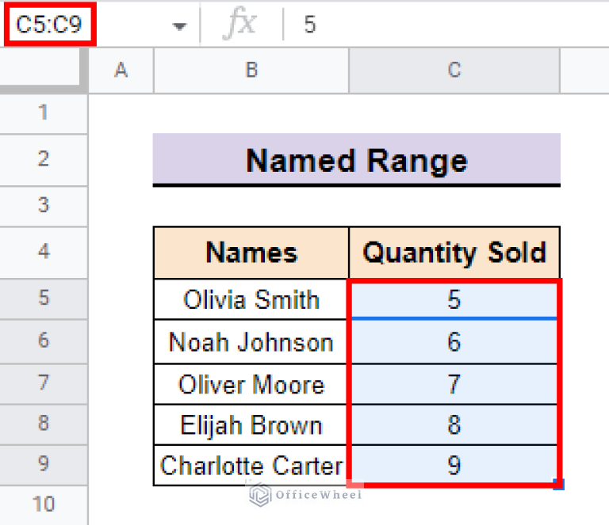Select the Olivia Smith cell
This screenshot has height=525, width=609.
pyautogui.click(x=251, y=299)
